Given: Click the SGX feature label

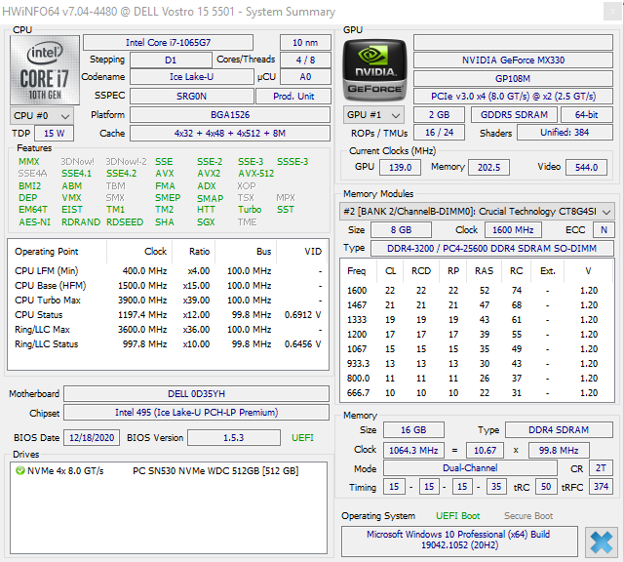Looking at the screenshot, I should (x=206, y=222).
